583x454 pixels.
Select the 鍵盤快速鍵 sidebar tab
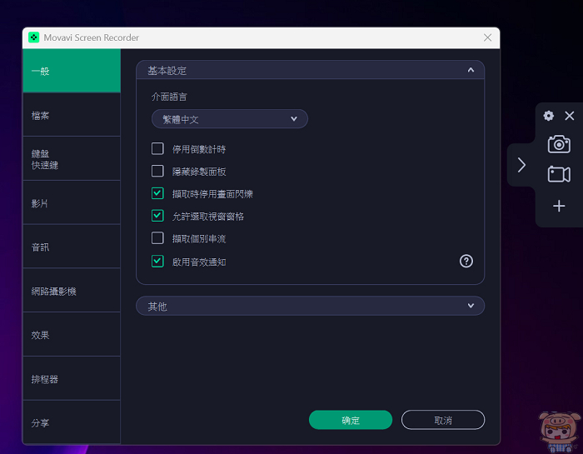[72, 159]
